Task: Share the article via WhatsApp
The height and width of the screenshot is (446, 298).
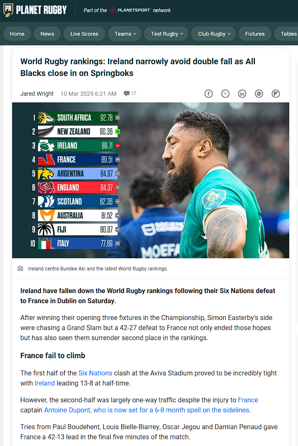Action: (x=259, y=94)
